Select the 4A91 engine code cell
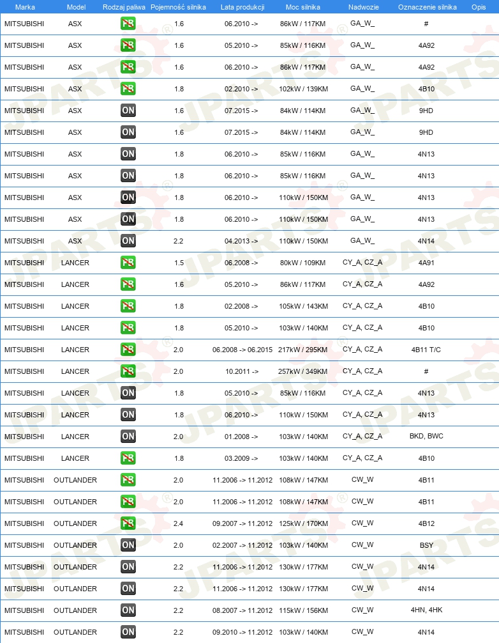This screenshot has width=499, height=643. 426,263
